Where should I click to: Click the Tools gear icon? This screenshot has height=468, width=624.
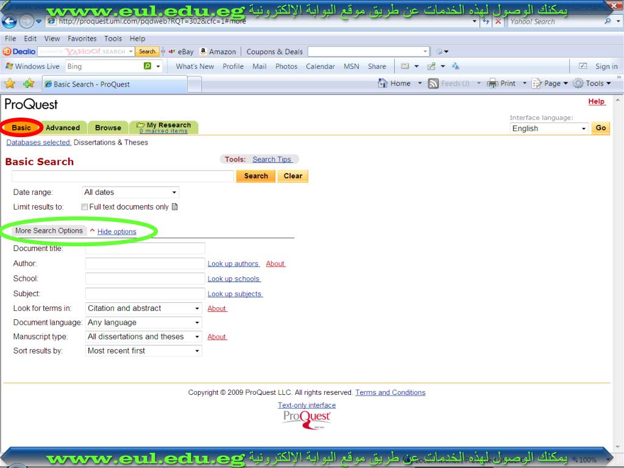578,83
